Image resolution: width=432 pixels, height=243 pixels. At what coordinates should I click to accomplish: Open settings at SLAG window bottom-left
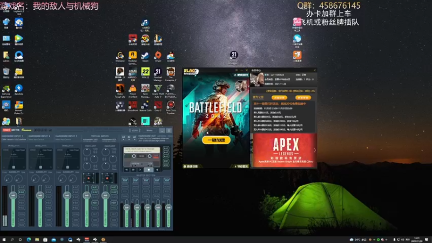191,166
